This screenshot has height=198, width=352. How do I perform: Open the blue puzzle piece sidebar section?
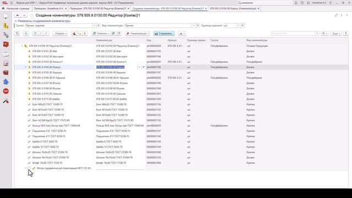point(6,82)
